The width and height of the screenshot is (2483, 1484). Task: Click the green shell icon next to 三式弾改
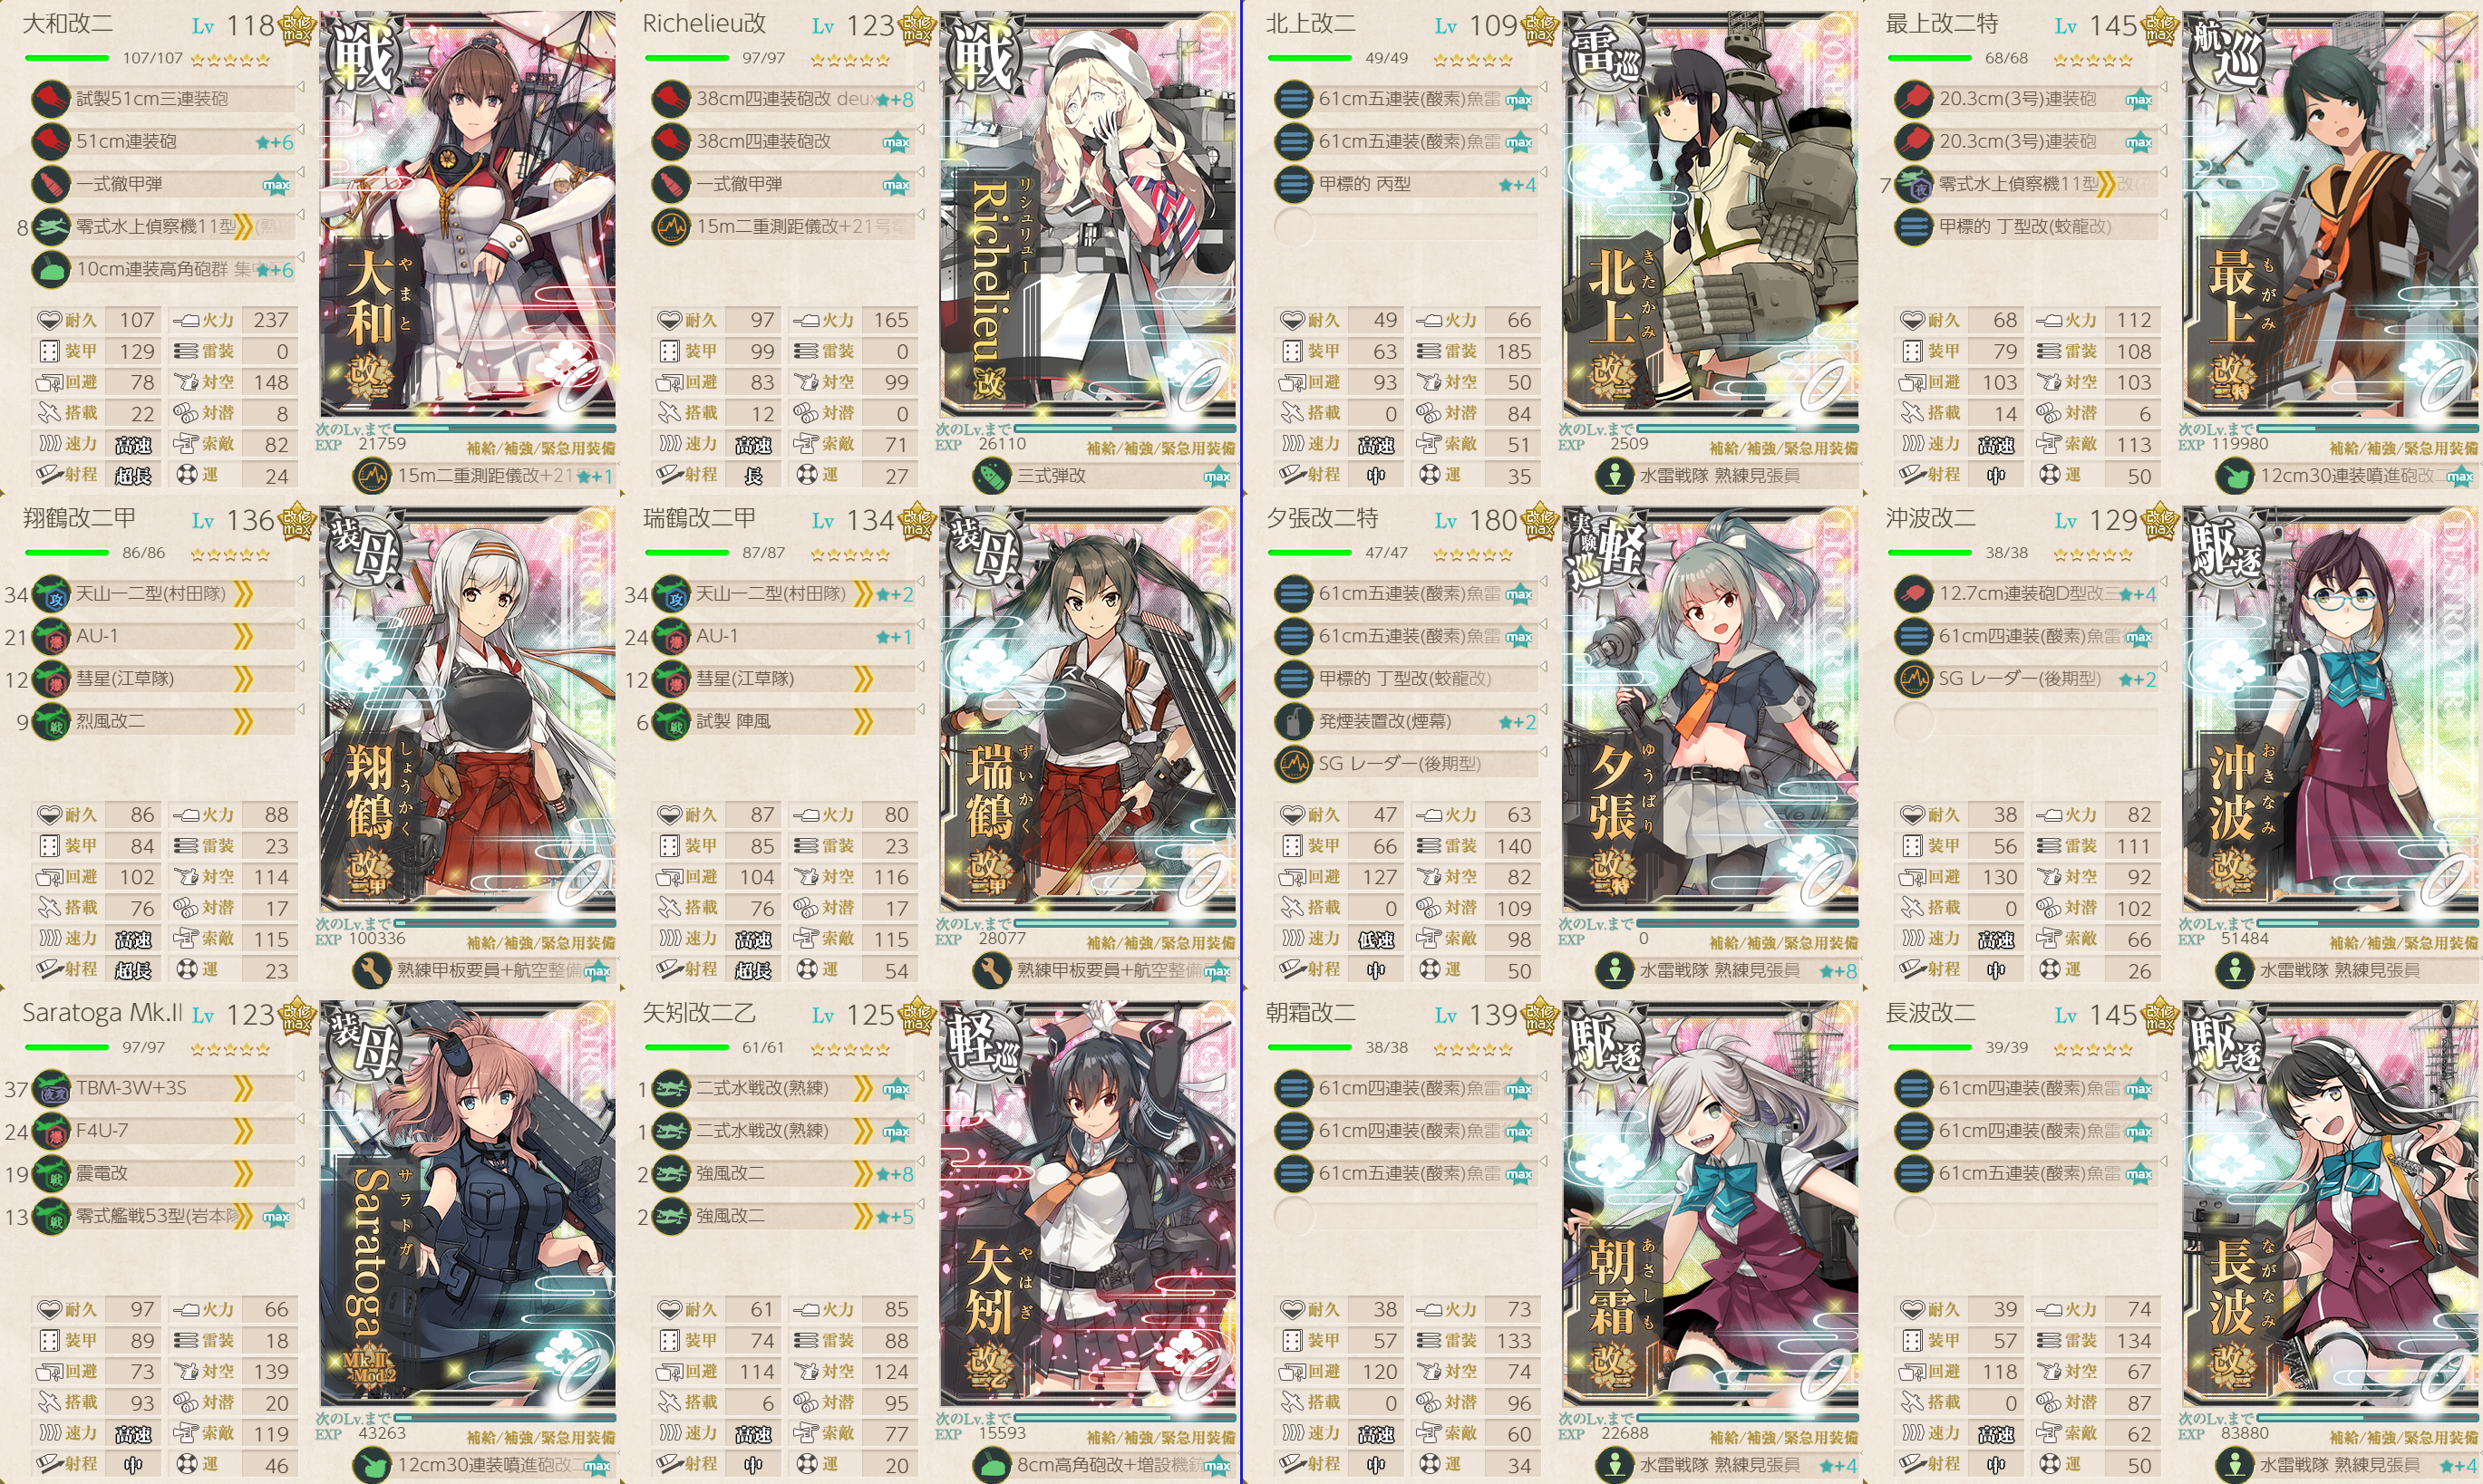point(993,476)
